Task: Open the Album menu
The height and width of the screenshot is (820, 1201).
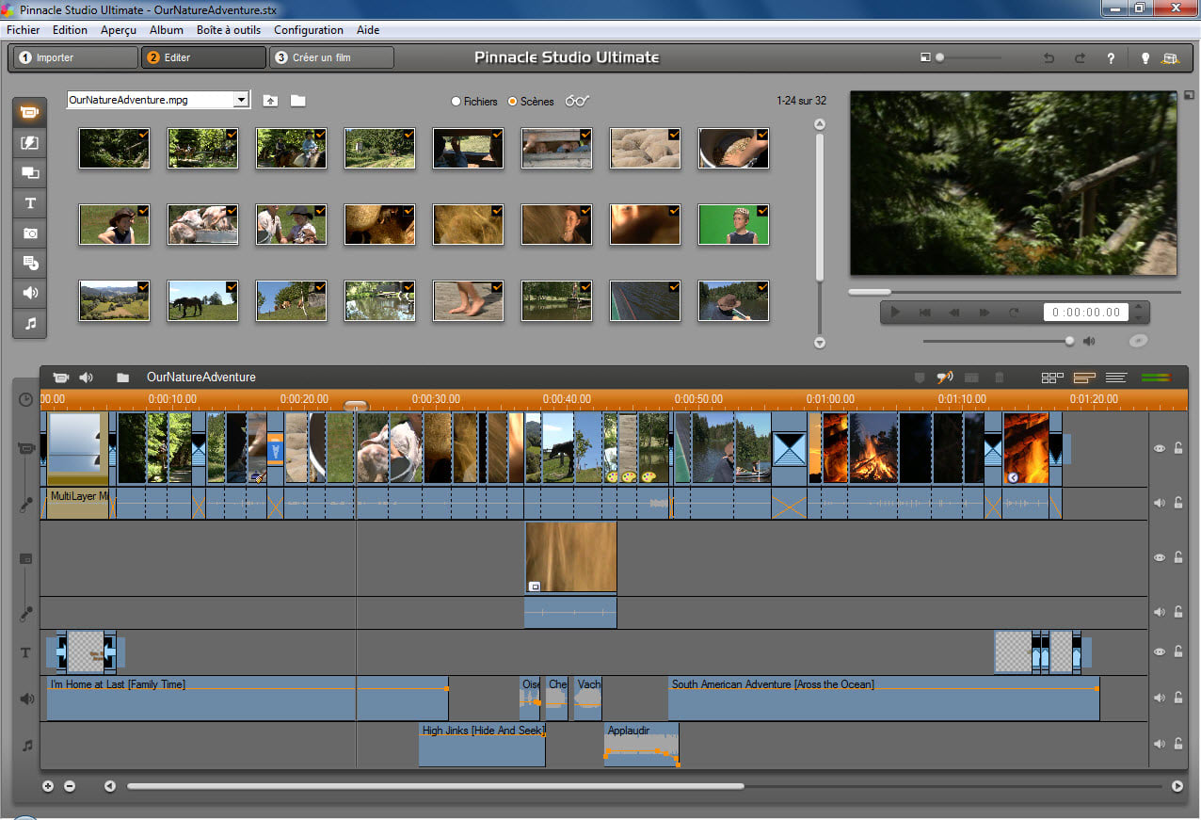Action: coord(167,30)
